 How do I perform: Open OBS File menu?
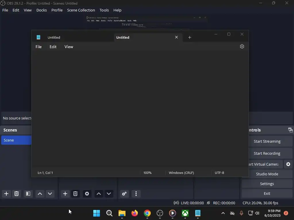pos(5,10)
